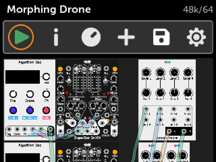Select the pink Color knob

pos(46,110)
